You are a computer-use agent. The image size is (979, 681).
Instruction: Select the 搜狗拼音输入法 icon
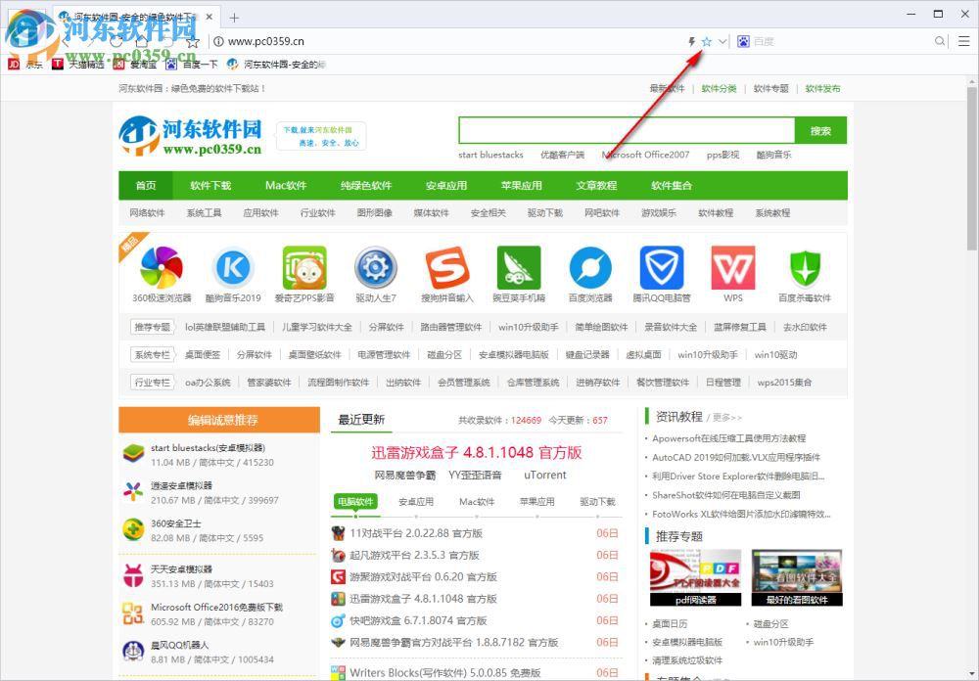(447, 271)
